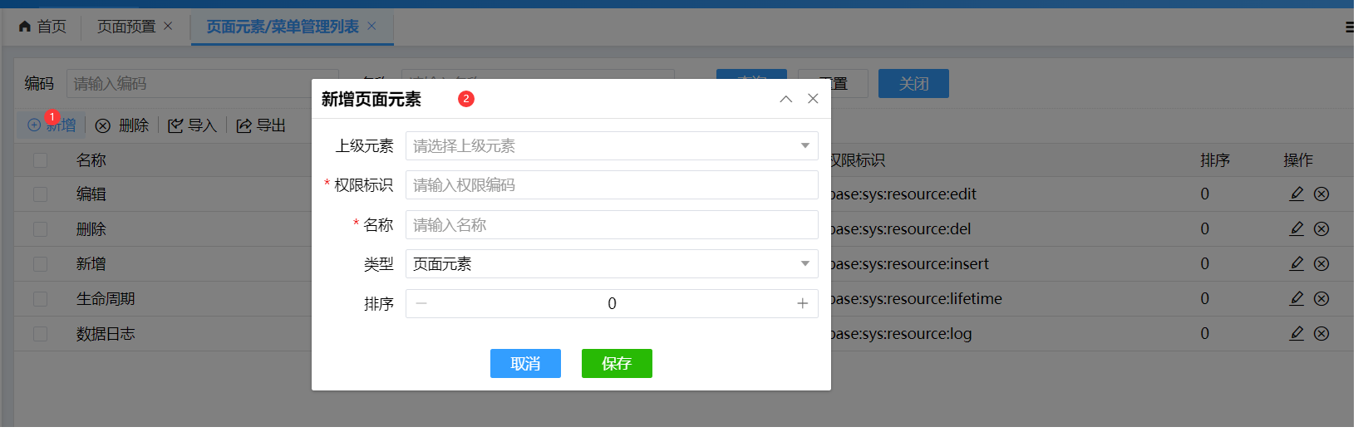Click the 生命周期 row name
1358x432 pixels.
tap(106, 298)
